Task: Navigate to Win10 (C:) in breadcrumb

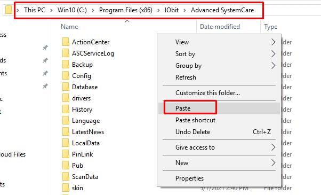Action: click(x=72, y=10)
